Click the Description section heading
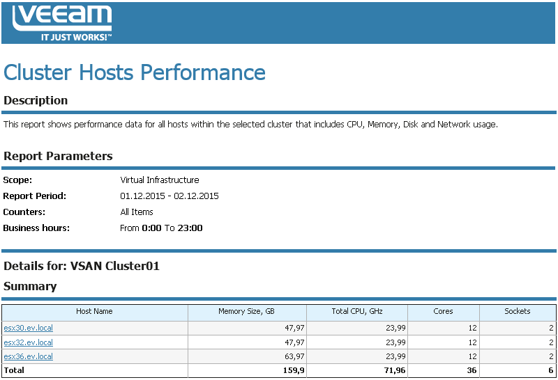 [36, 100]
